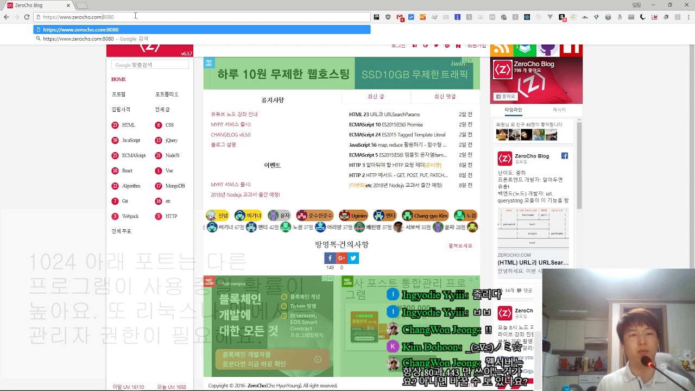Open the uBlock shield extension
The image size is (695, 391).
388,17
